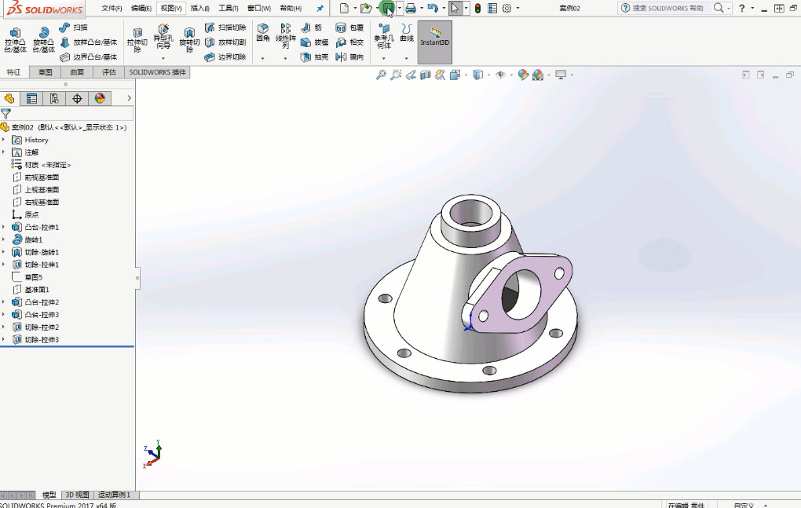Open the 插入(I) menu

[x=199, y=8]
